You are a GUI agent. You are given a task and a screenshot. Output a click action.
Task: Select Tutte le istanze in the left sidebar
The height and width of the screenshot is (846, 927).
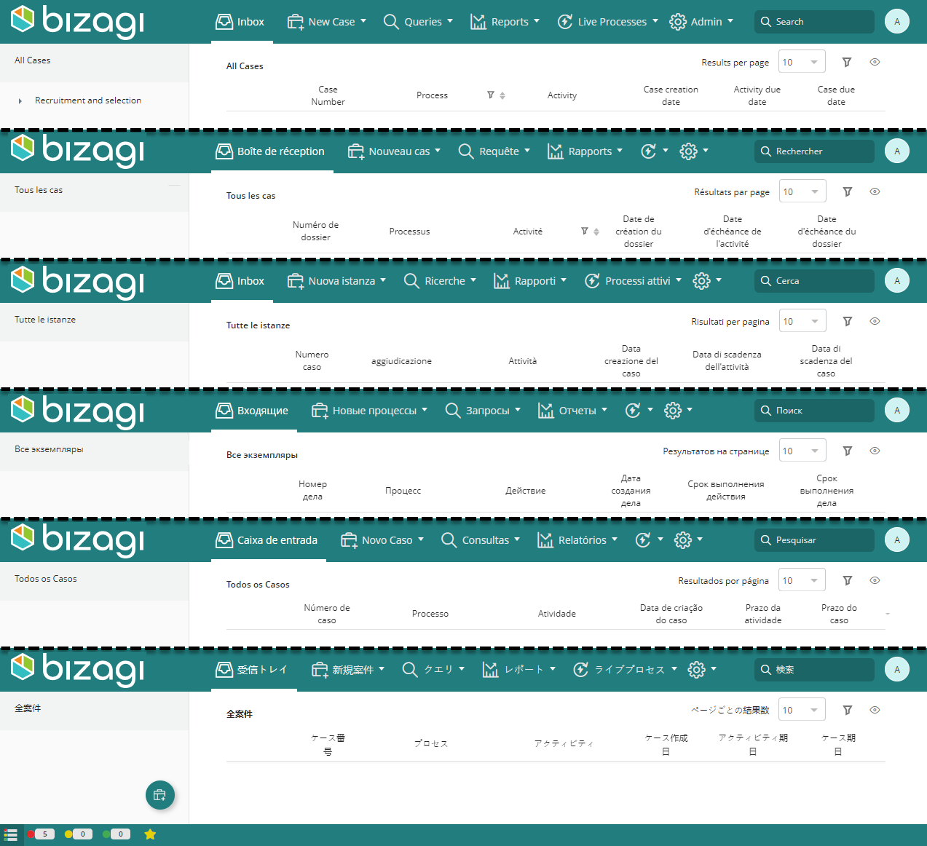94,320
